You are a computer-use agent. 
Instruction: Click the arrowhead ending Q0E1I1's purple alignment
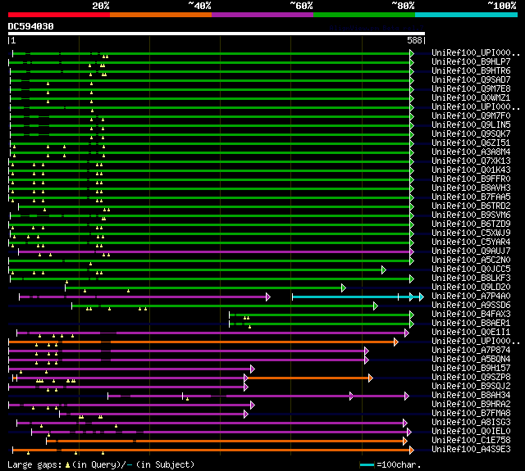(407, 333)
